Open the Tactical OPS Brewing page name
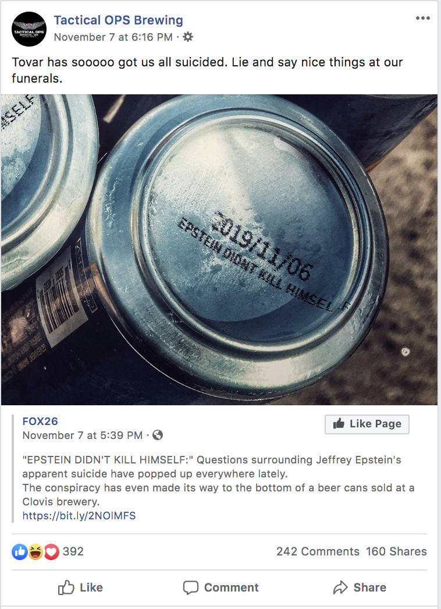The height and width of the screenshot is (609, 441). coord(119,20)
